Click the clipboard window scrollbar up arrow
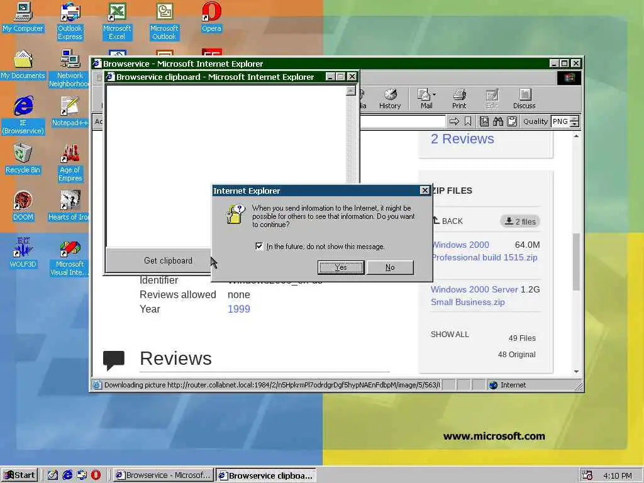This screenshot has width=644, height=483. click(350, 91)
